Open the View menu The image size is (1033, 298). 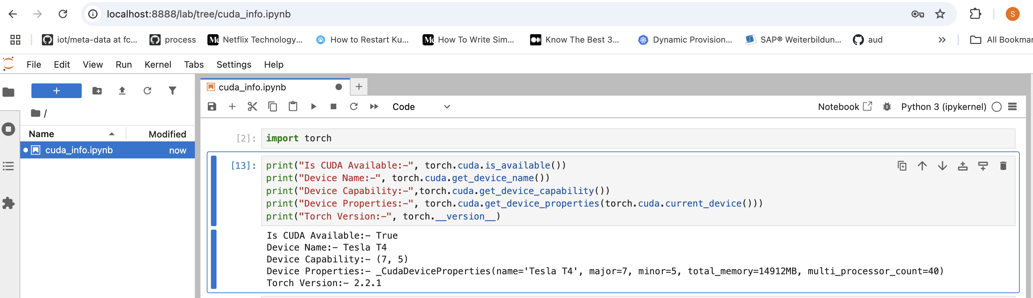pos(93,65)
